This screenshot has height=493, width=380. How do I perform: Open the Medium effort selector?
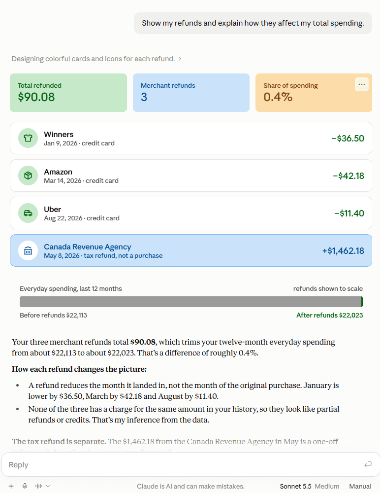pyautogui.click(x=327, y=486)
